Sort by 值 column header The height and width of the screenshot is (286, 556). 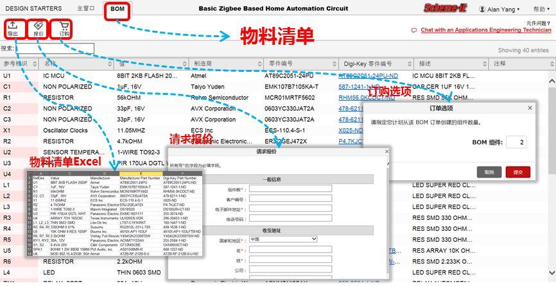(152, 63)
